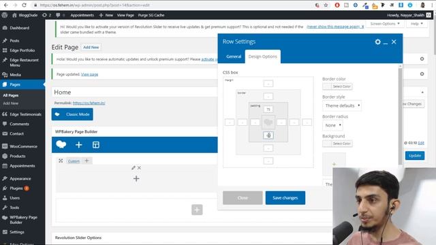Click the padding bottom input box

[268, 135]
